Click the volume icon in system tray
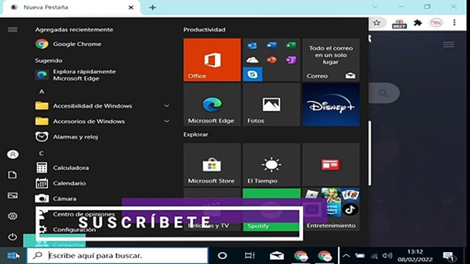This screenshot has height=264, width=470. click(x=387, y=256)
